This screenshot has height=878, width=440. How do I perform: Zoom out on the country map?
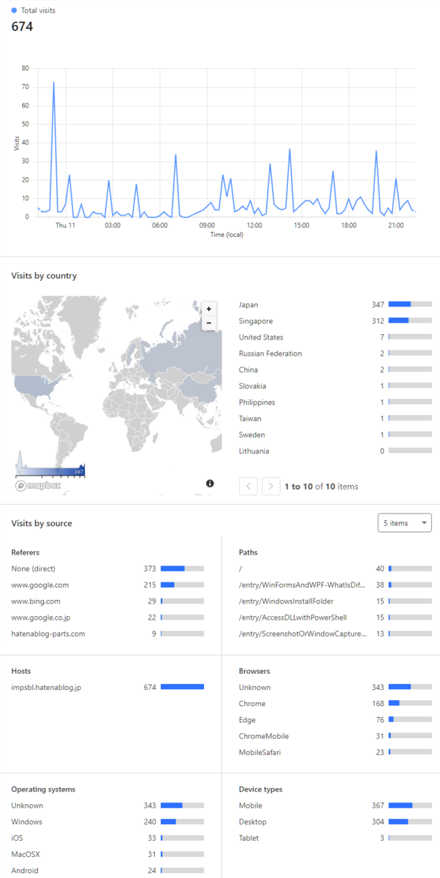tap(208, 323)
